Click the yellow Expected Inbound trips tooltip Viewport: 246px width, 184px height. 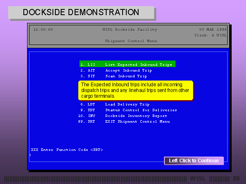[136, 90]
